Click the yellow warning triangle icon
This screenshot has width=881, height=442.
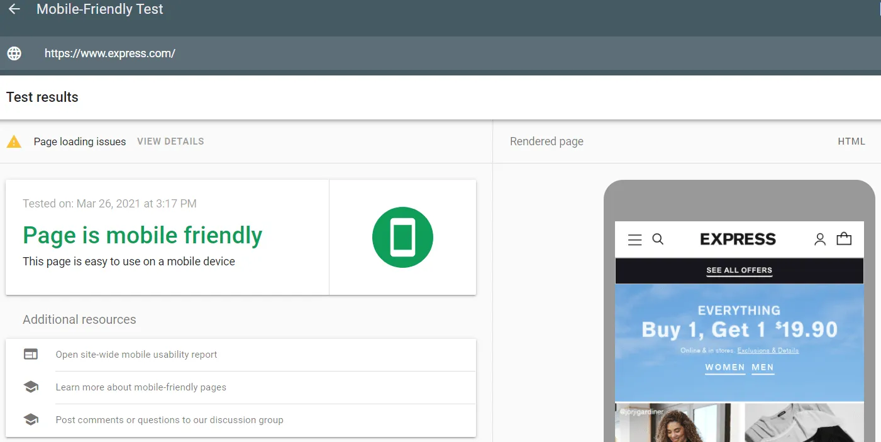[x=14, y=142]
